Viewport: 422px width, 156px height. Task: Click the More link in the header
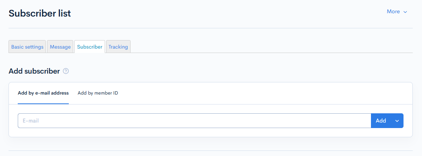pyautogui.click(x=393, y=12)
